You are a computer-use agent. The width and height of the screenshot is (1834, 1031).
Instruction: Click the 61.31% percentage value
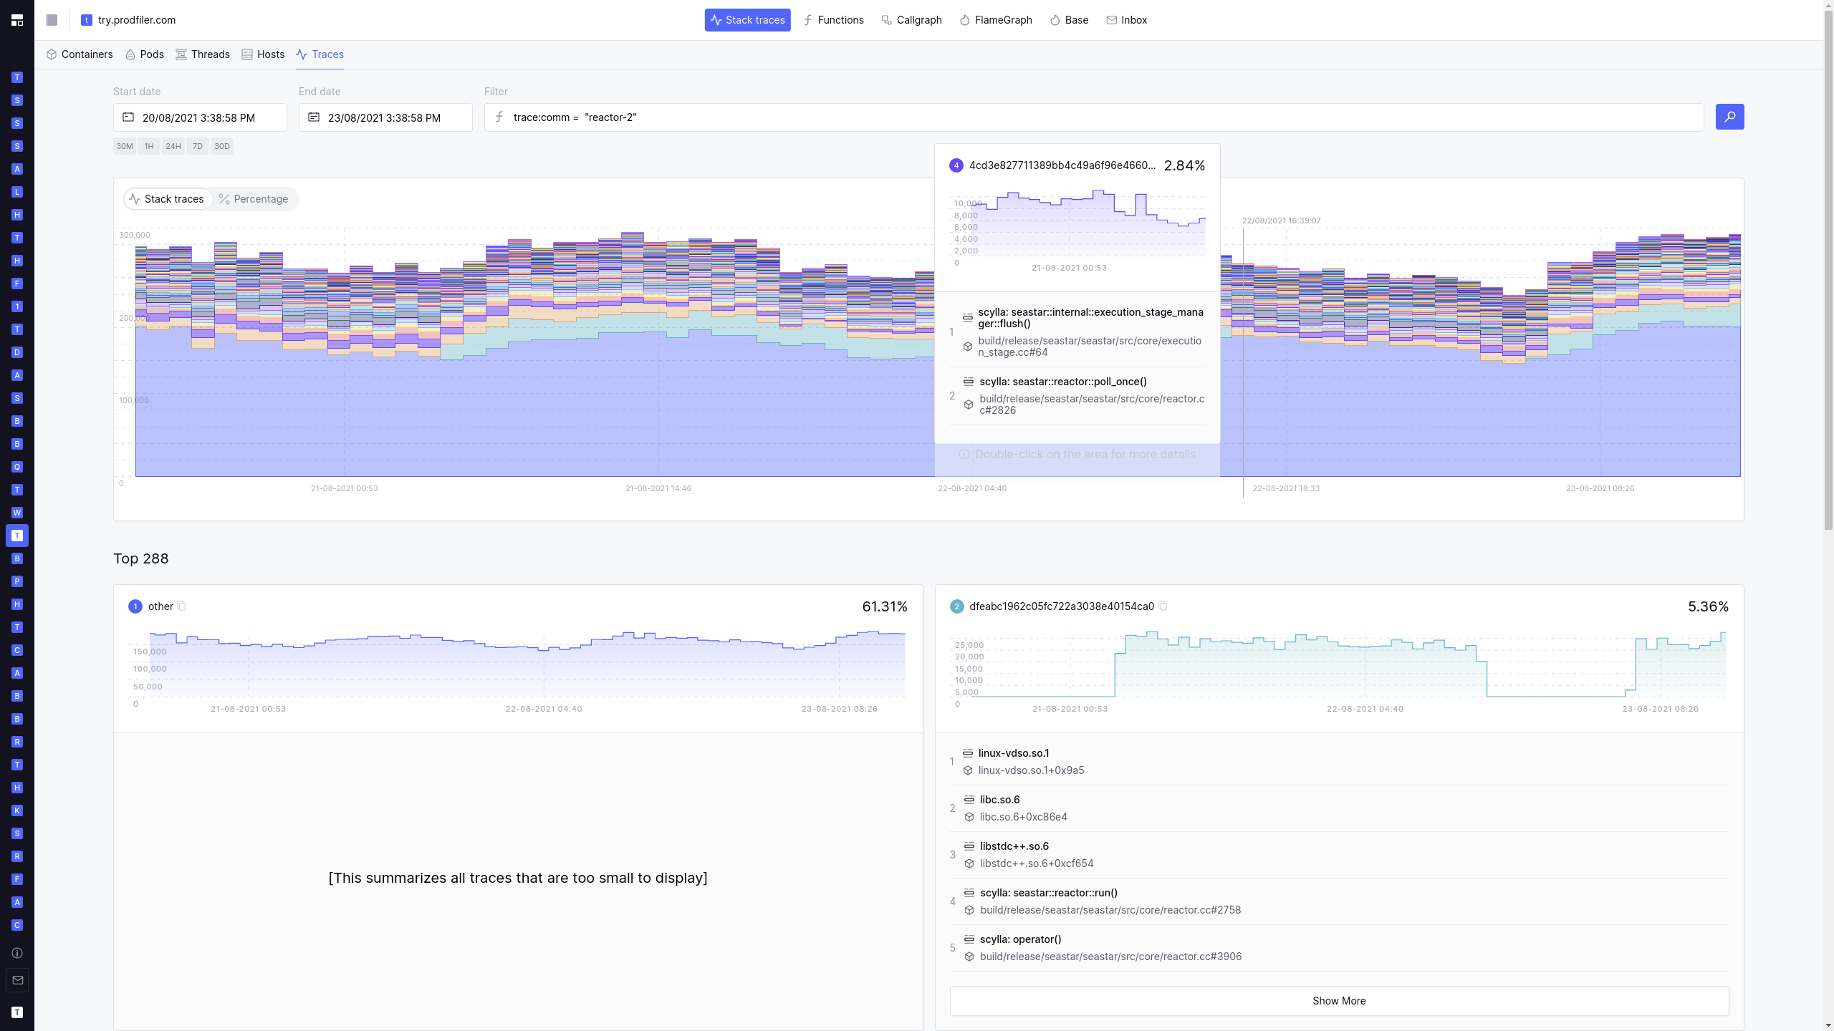[885, 606]
